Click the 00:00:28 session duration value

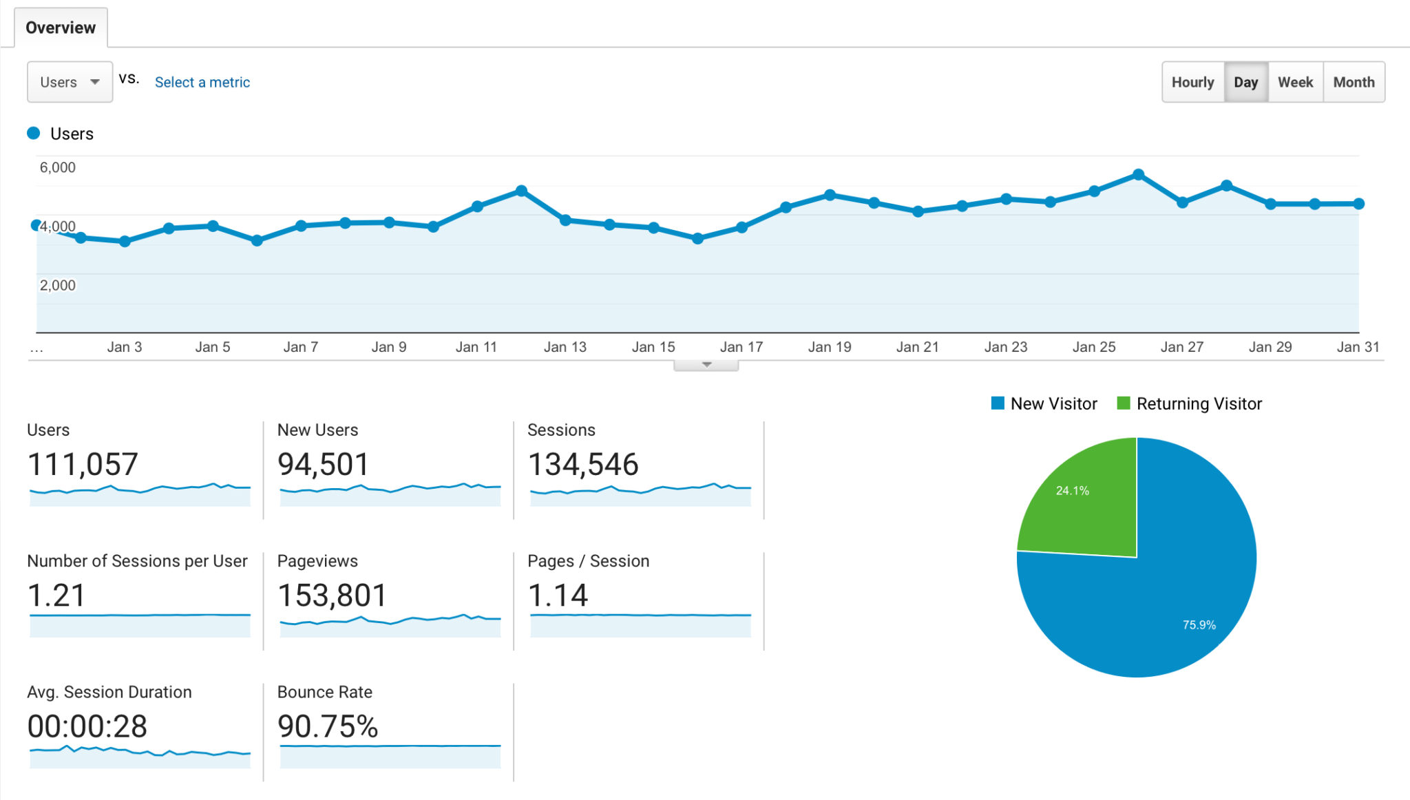[x=87, y=726]
